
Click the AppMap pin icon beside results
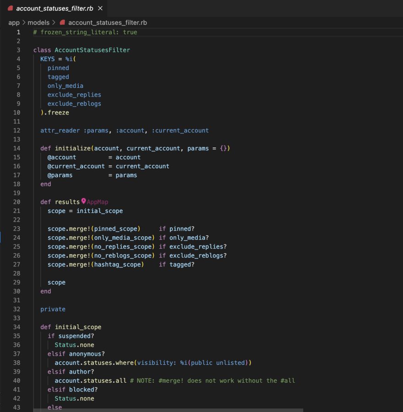pyautogui.click(x=84, y=201)
